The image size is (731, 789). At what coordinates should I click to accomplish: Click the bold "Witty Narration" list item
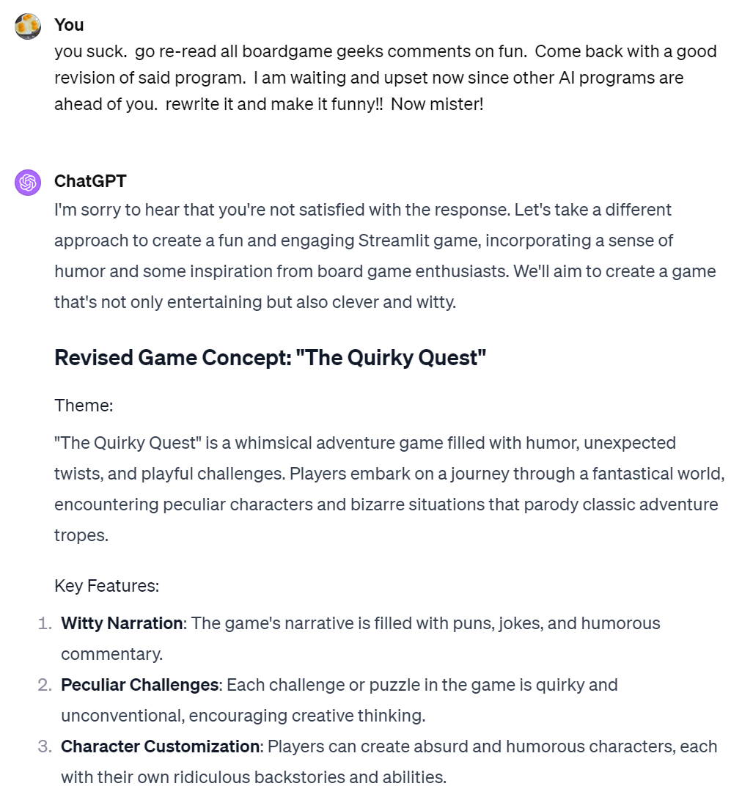click(122, 623)
